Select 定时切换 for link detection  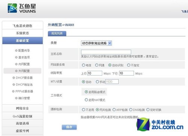[148, 110]
